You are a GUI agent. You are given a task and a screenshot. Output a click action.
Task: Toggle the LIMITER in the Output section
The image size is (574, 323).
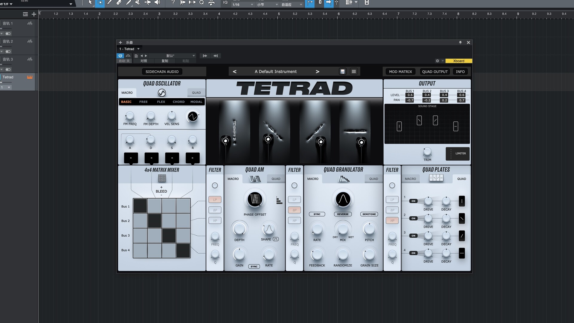457,153
